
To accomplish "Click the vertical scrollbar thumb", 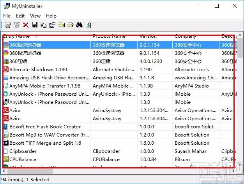I will (x=240, y=47).
